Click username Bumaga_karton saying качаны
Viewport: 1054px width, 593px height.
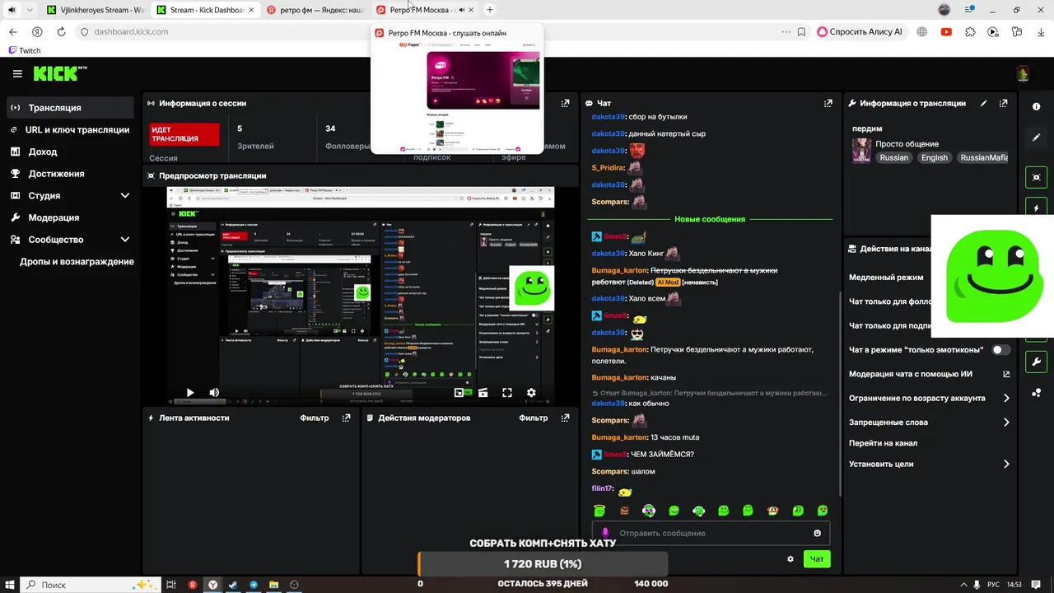[x=619, y=377]
